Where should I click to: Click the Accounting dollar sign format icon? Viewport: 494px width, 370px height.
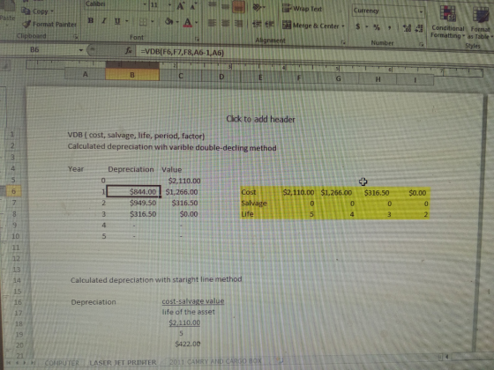[x=358, y=26]
